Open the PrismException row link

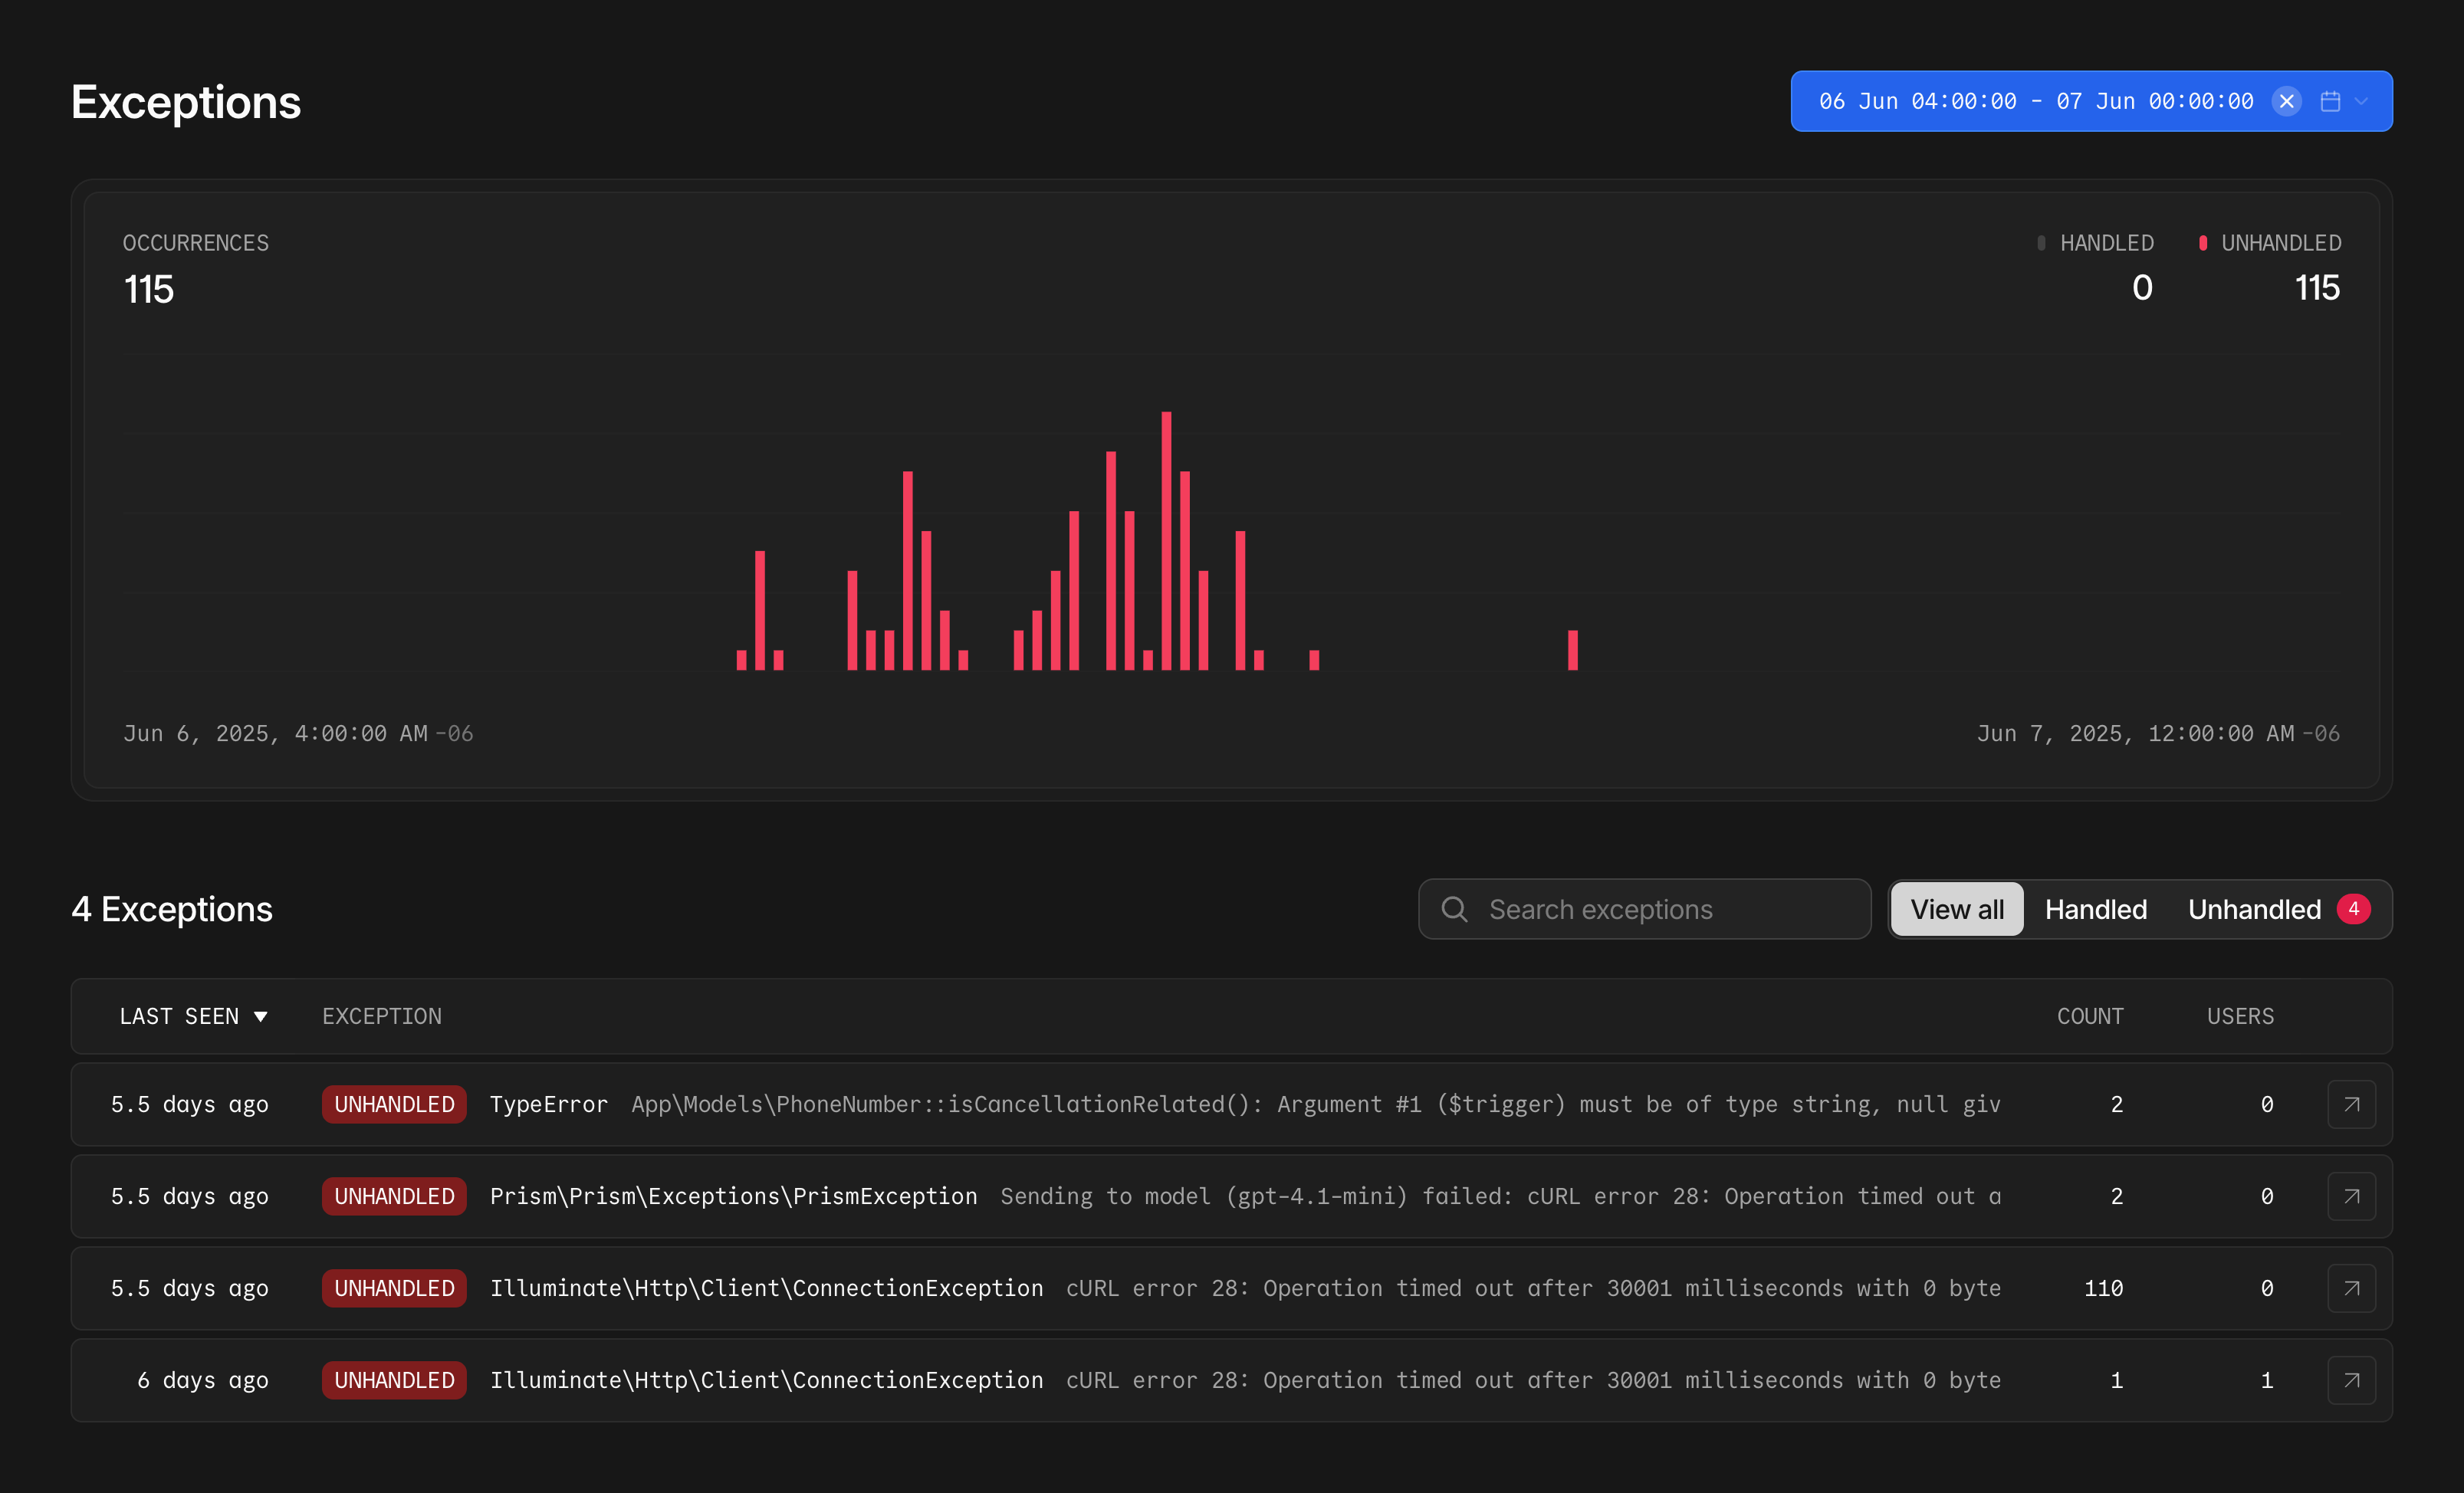pos(733,1196)
